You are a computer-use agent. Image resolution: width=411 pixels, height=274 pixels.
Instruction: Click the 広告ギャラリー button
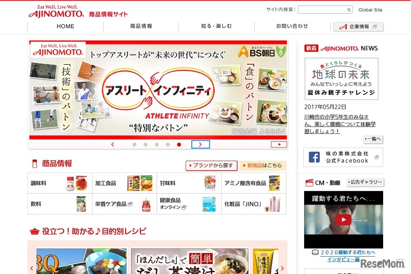365,182
